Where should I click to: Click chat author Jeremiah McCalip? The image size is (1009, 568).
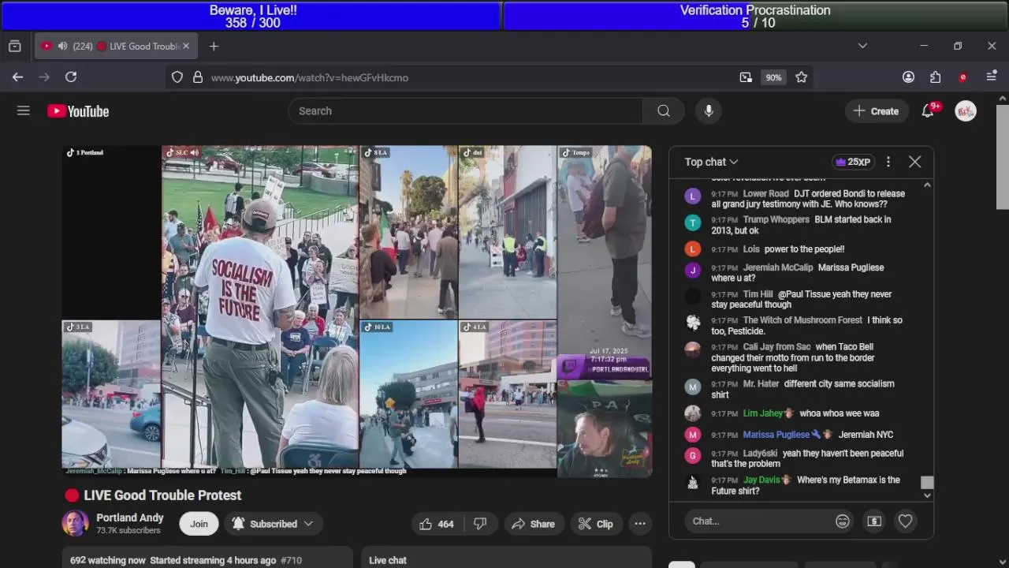777,268
